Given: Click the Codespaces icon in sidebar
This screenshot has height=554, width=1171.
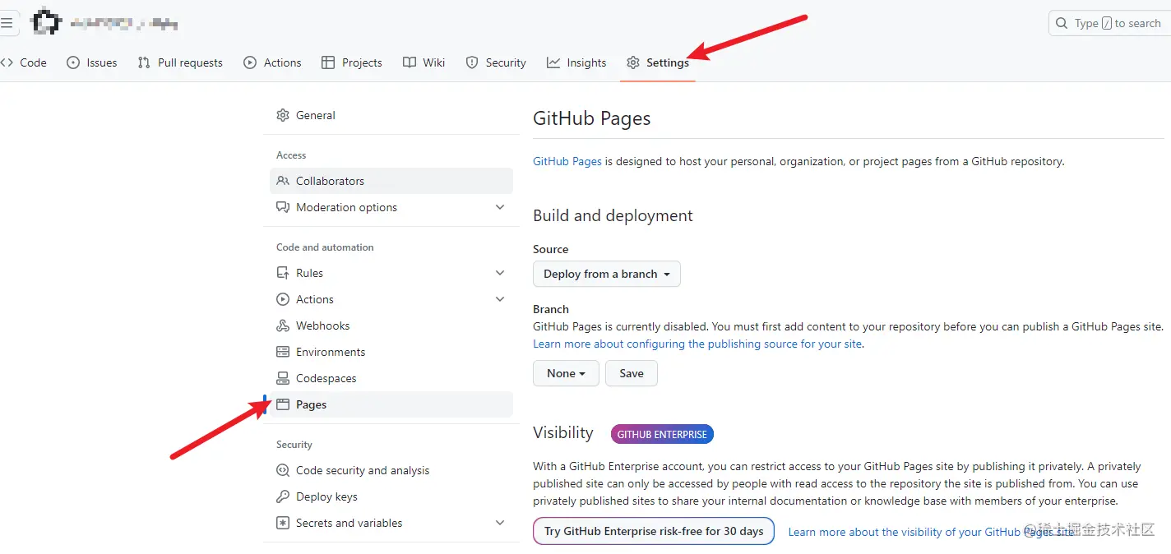Looking at the screenshot, I should [283, 378].
